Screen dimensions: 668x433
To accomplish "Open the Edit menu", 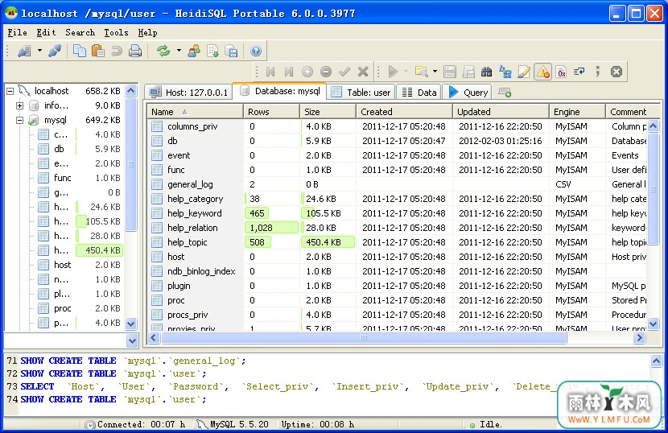I will pyautogui.click(x=46, y=32).
